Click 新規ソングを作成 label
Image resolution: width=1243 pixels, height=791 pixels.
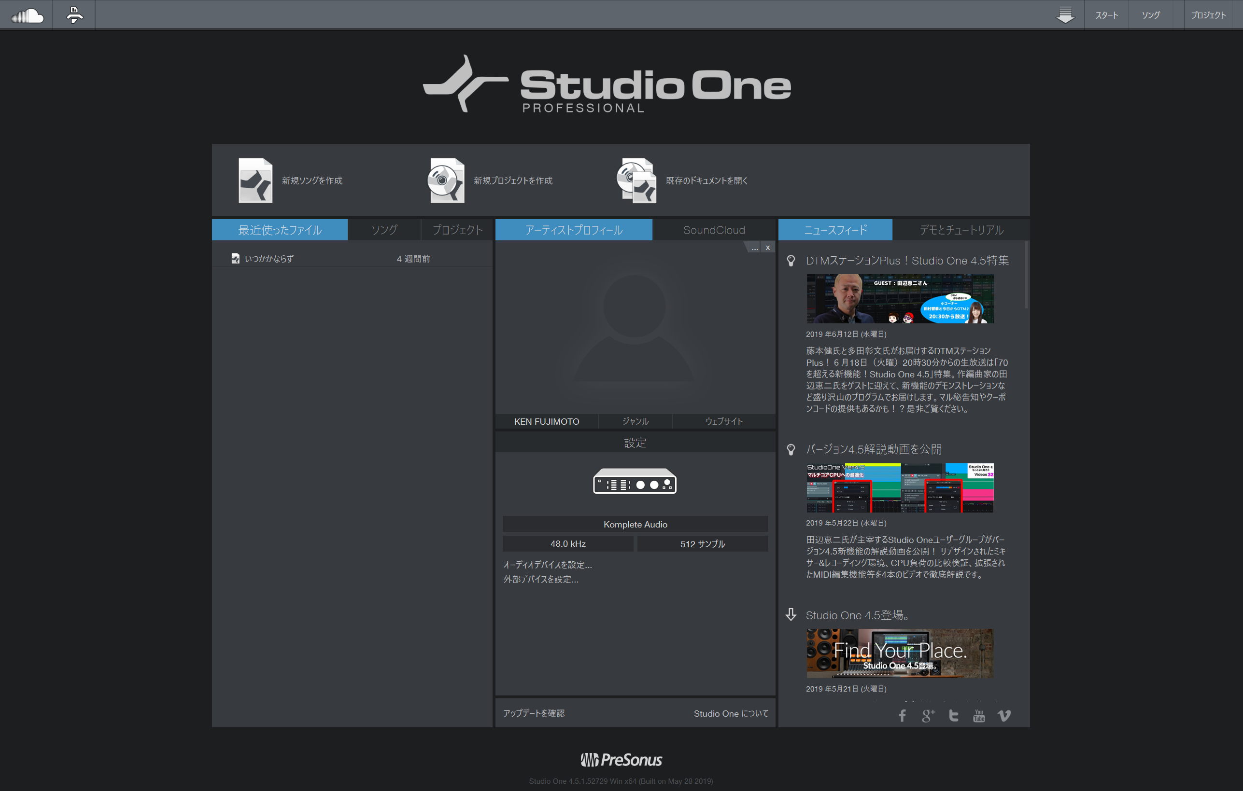(312, 180)
